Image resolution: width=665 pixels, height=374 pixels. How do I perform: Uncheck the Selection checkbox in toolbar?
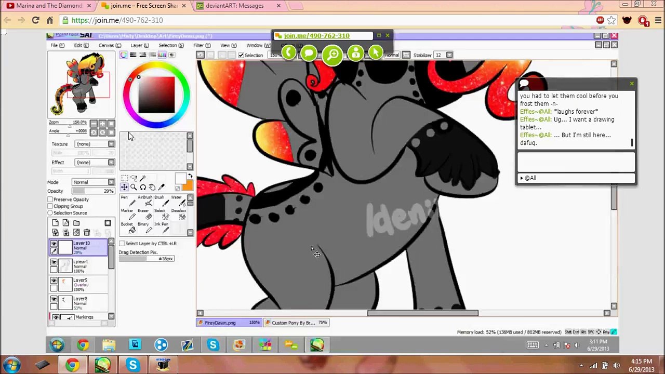241,55
